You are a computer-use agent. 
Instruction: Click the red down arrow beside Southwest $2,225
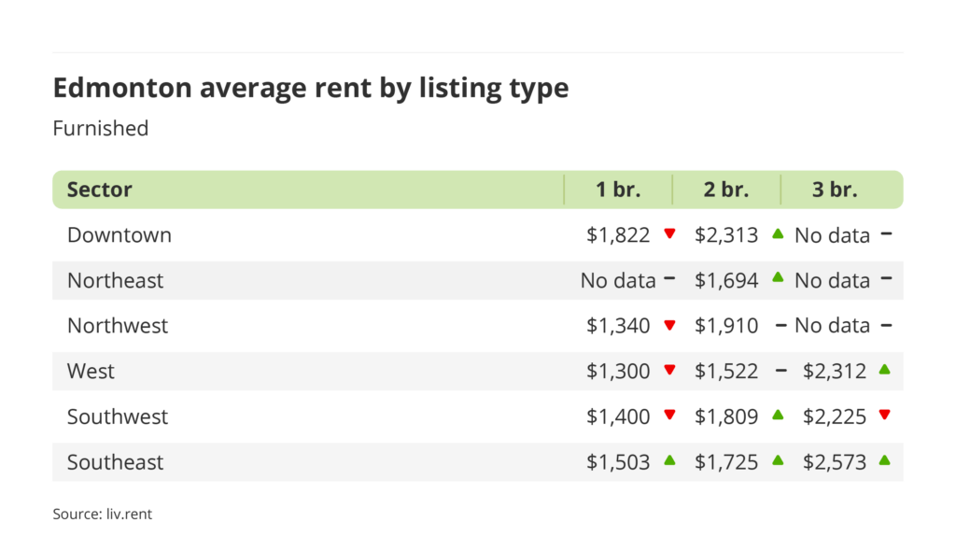coord(885,416)
